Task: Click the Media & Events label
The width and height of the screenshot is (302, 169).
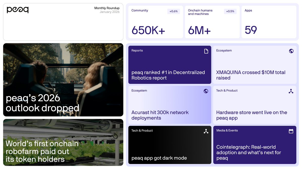Action: (x=227, y=130)
